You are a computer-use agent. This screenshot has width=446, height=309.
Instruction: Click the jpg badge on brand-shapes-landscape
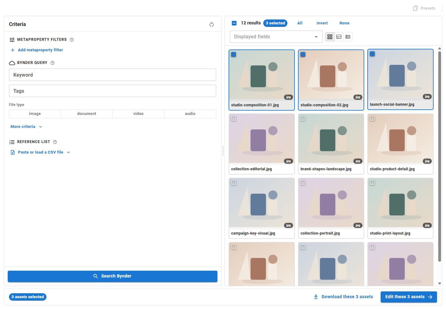pos(358,161)
